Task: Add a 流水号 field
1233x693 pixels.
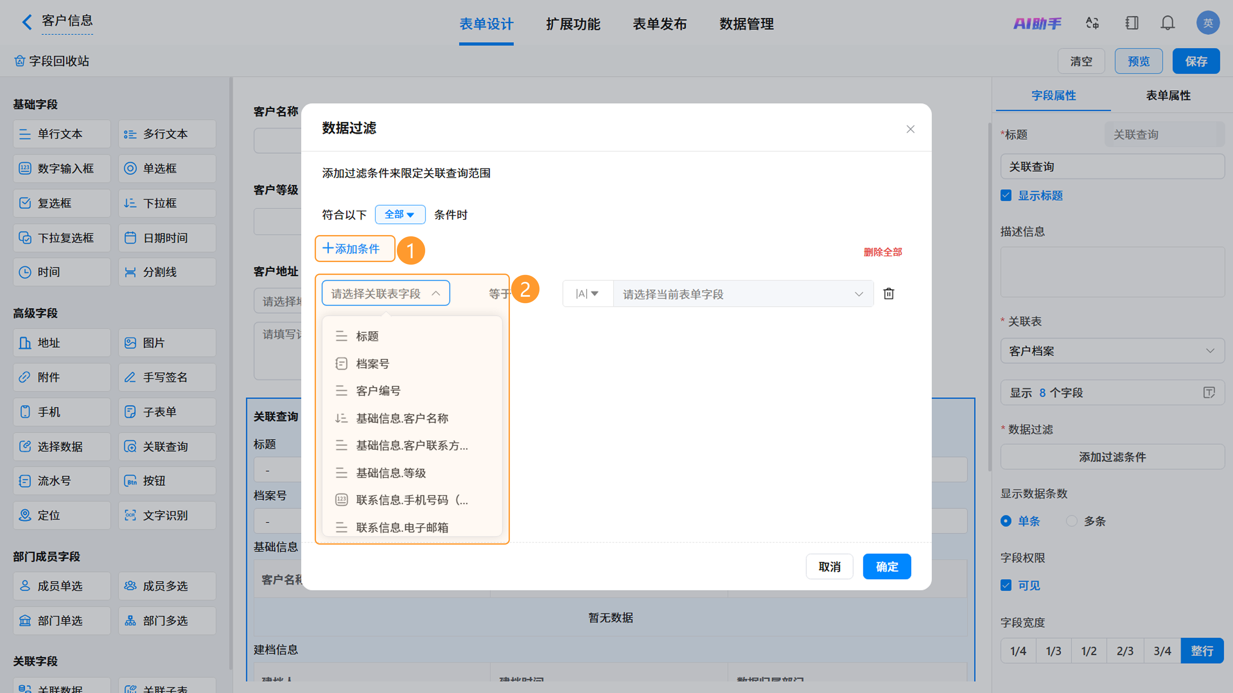Action: point(62,481)
